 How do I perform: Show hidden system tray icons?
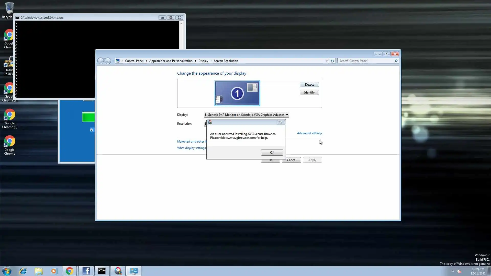pyautogui.click(x=453, y=271)
